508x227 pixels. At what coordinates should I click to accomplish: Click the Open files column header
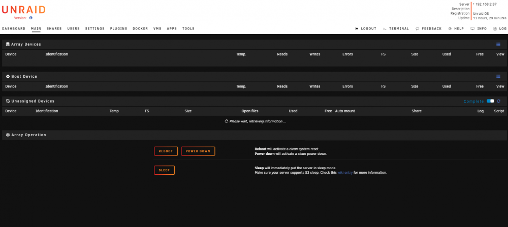pos(250,111)
